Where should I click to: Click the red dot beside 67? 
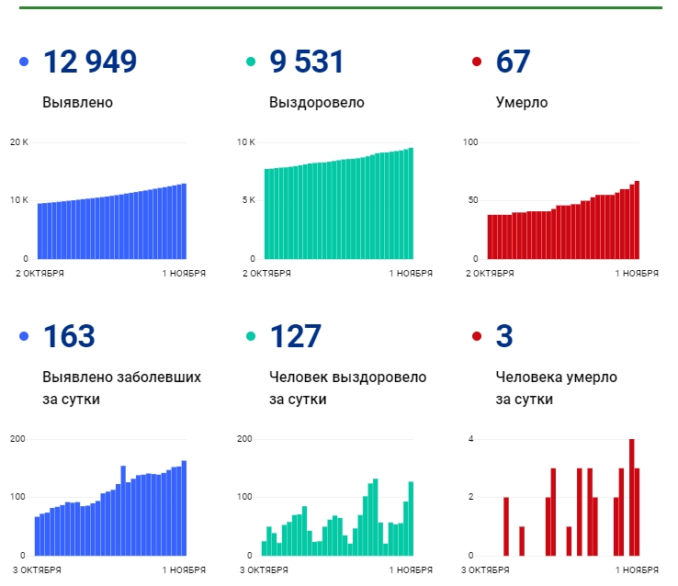477,62
